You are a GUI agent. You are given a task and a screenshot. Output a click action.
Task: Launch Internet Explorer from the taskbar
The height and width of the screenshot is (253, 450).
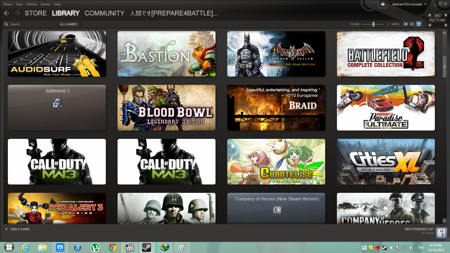click(26, 247)
